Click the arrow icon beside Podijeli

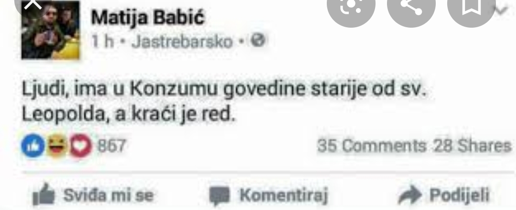click(x=410, y=194)
